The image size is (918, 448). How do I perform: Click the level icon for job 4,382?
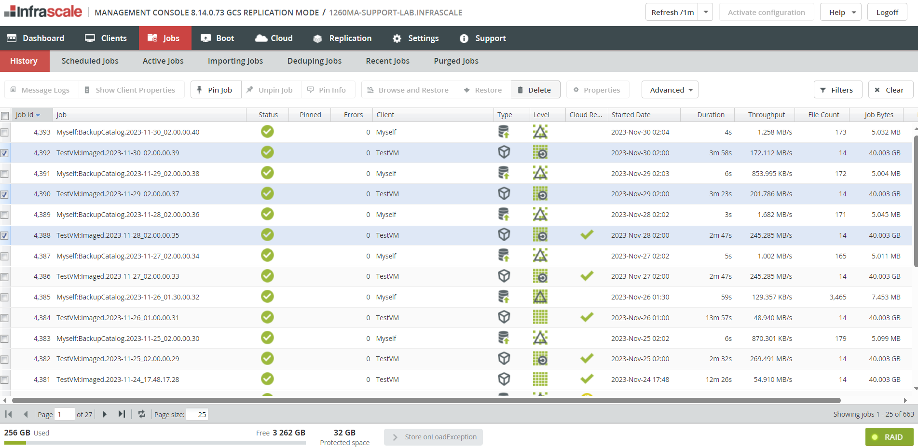[x=540, y=358]
